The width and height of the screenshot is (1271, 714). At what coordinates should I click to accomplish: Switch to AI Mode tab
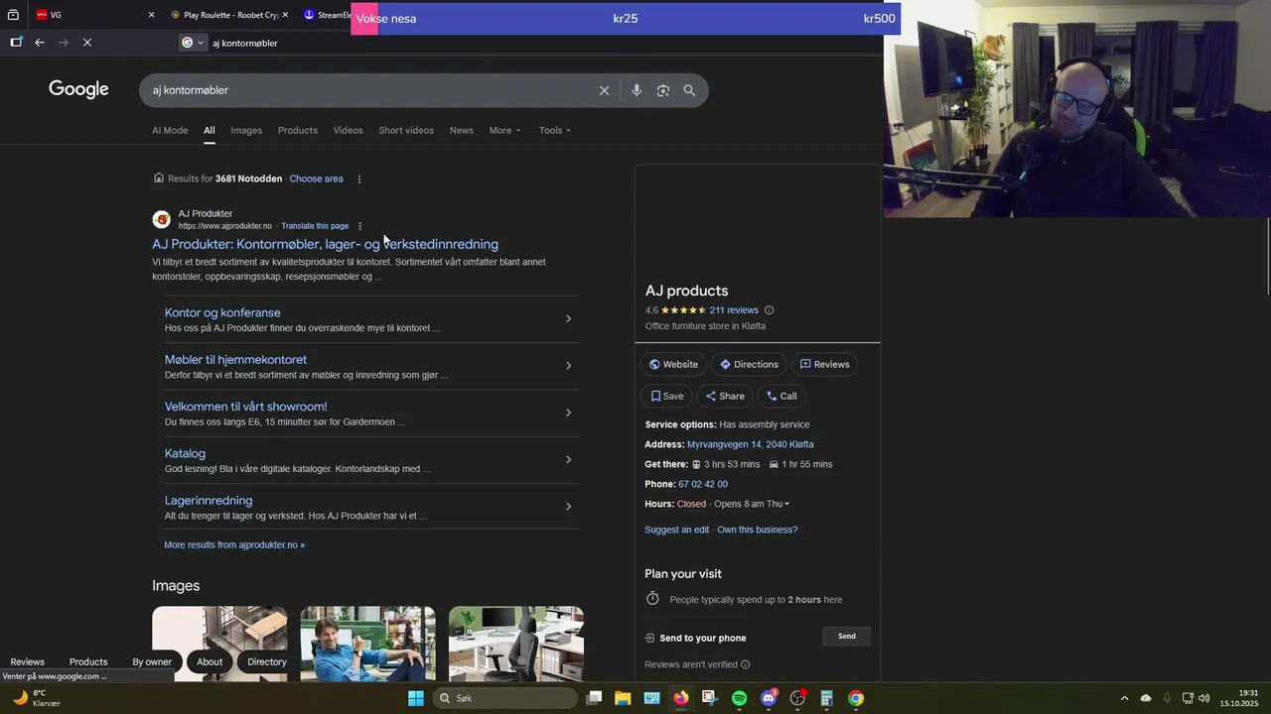(170, 131)
